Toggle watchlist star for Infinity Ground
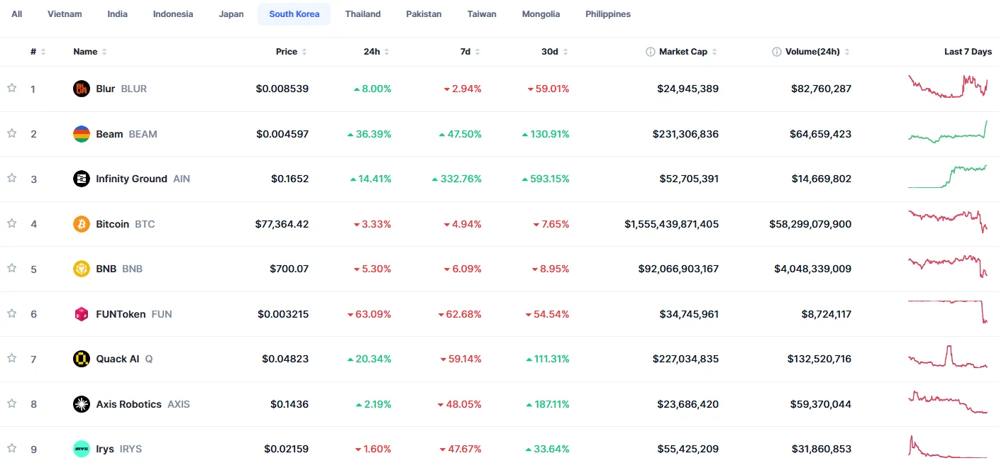Viewport: 999px width, 468px height. coord(11,178)
